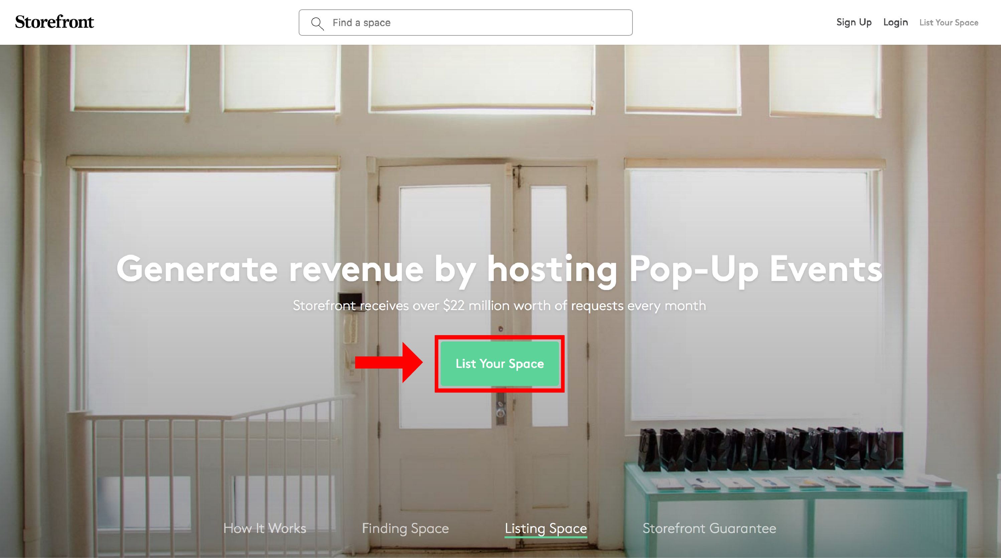
Task: Switch to the Finding Space tab
Action: [x=405, y=529]
